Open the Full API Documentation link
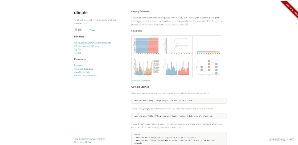The width and height of the screenshot is (298, 145). coord(85,75)
